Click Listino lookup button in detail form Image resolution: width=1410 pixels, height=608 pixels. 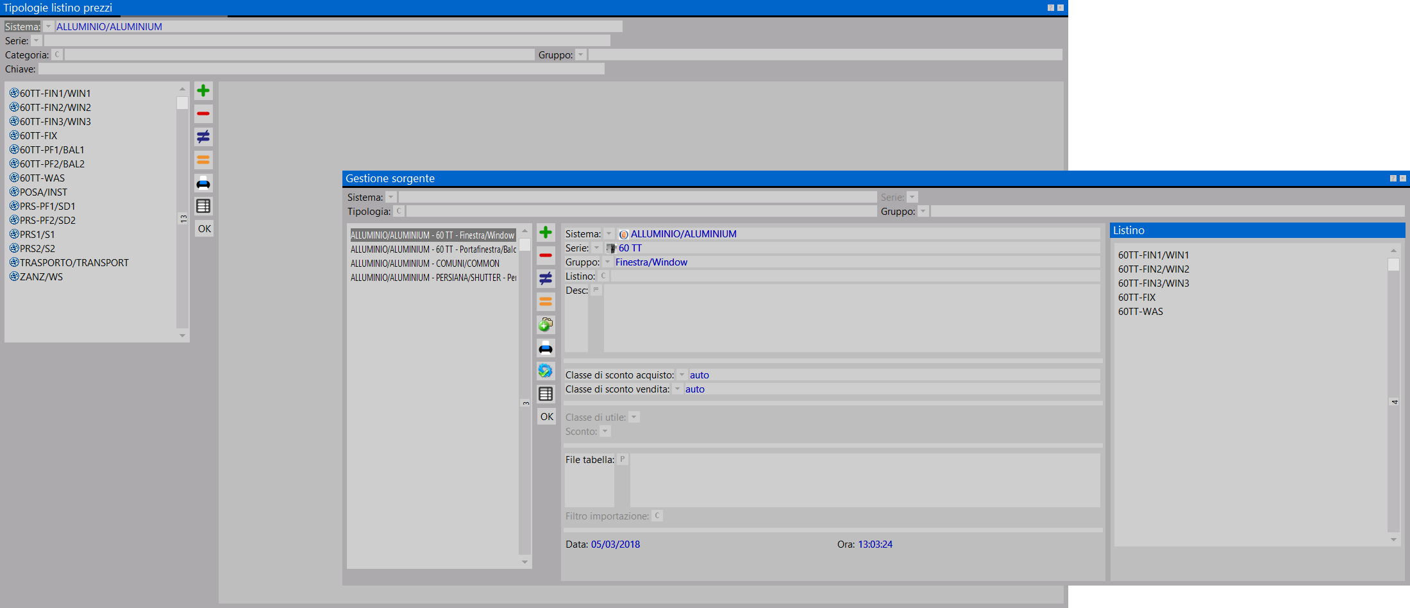(603, 276)
